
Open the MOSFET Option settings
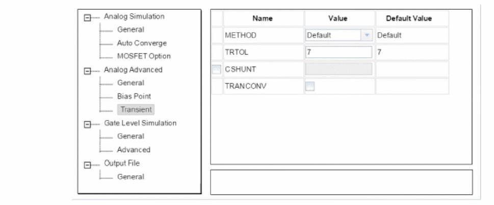pyautogui.click(x=144, y=57)
